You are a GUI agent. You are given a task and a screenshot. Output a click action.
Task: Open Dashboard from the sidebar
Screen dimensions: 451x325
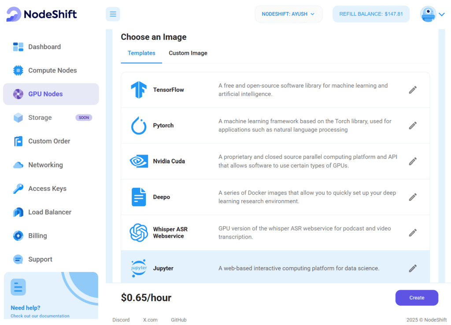tap(51, 47)
